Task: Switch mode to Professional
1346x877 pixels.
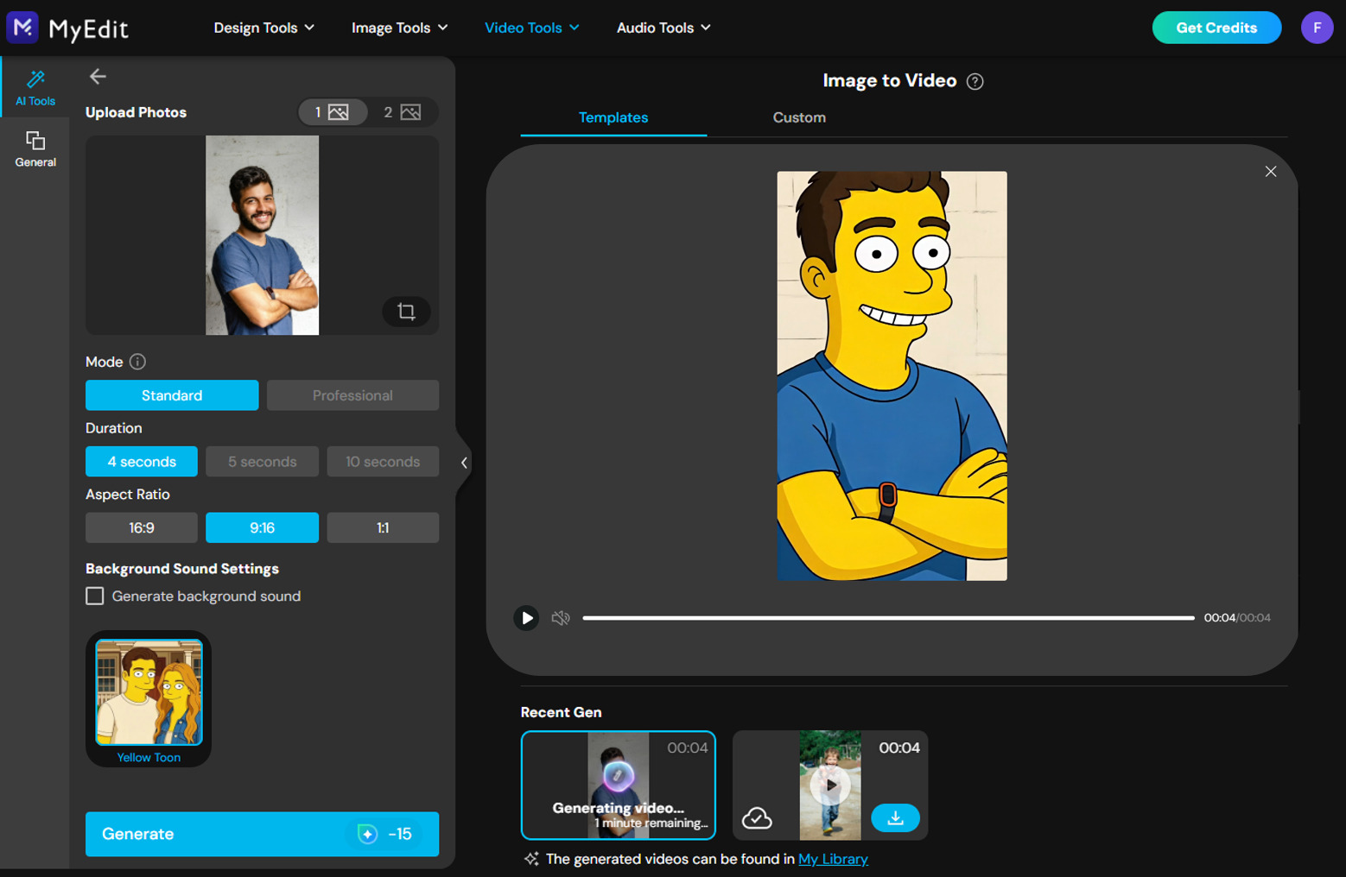Action: click(x=352, y=394)
